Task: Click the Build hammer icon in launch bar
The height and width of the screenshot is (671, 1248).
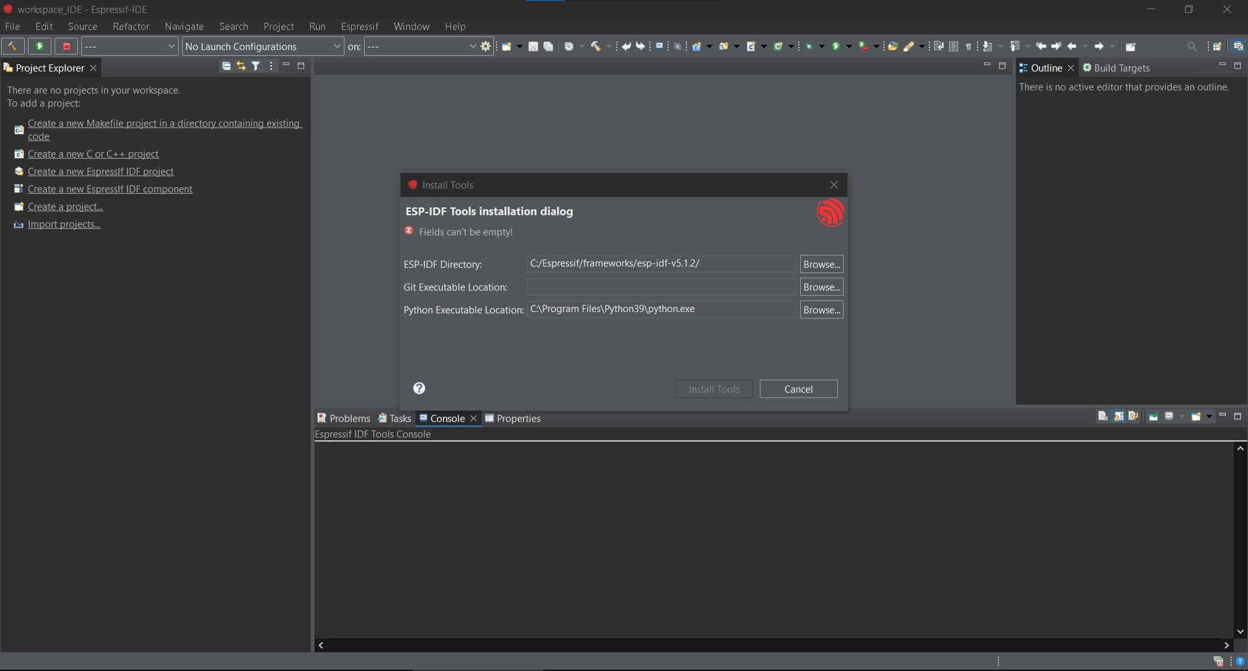Action: (x=12, y=46)
